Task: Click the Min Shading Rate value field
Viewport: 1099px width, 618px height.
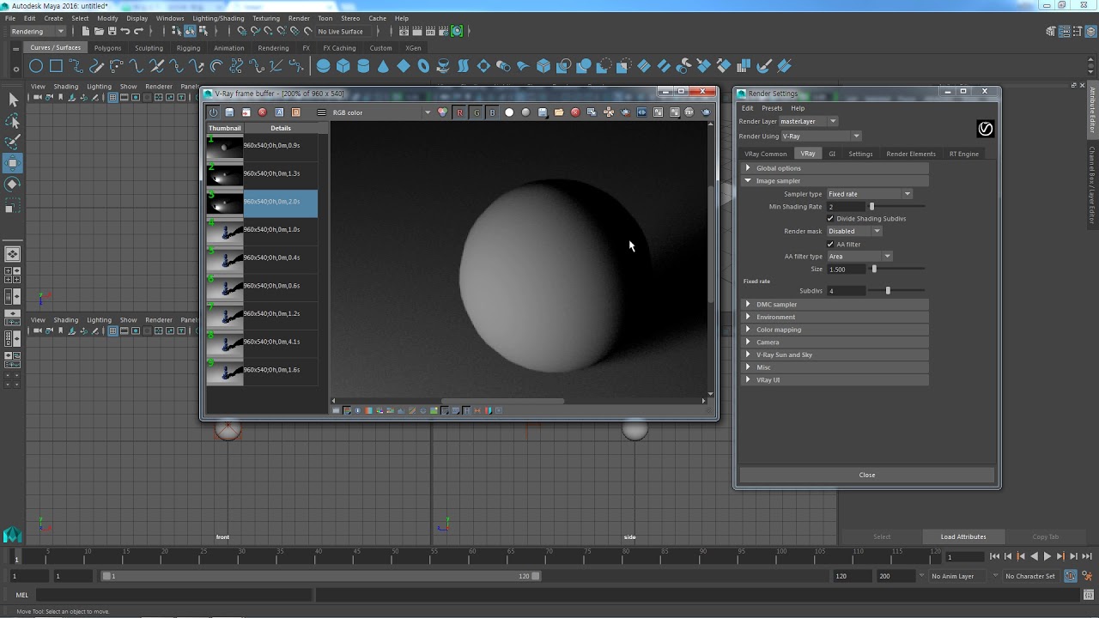Action: [x=846, y=207]
